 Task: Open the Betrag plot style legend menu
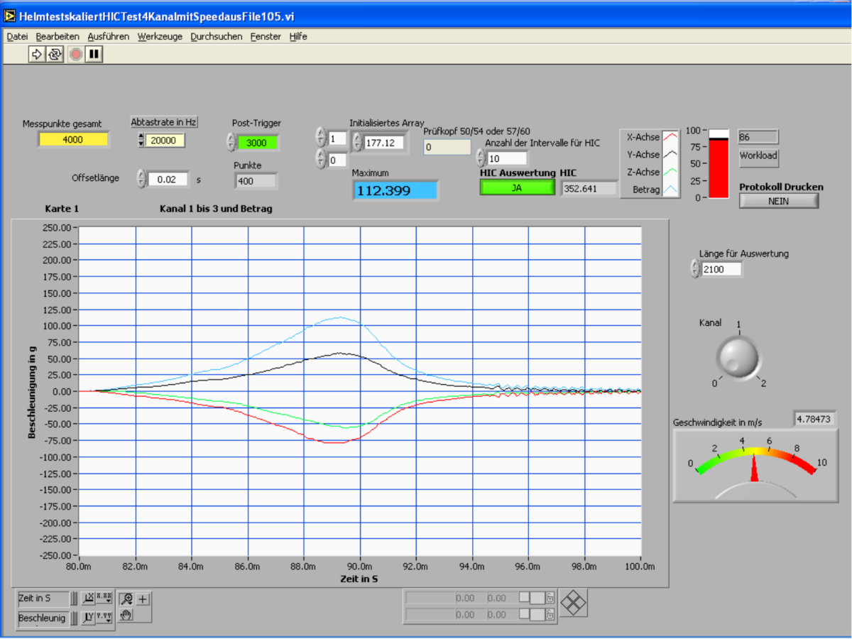pos(671,190)
